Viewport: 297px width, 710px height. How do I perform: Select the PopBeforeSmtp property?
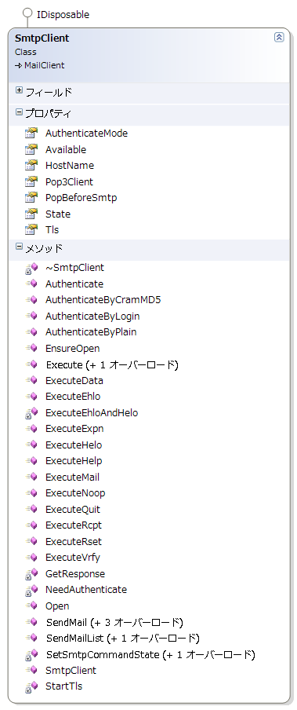tap(81, 198)
